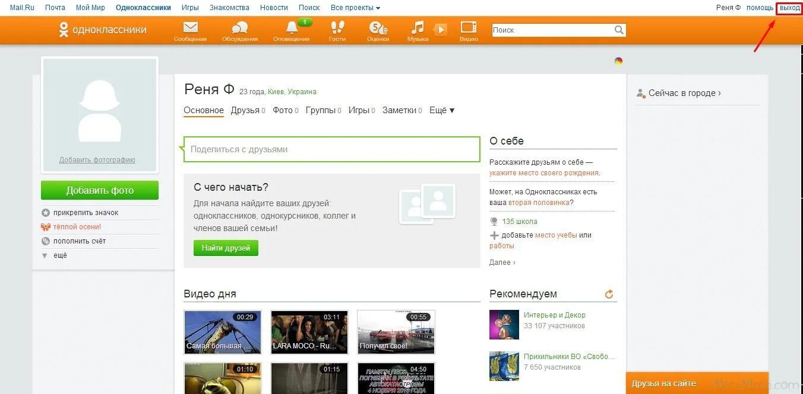The height and width of the screenshot is (394, 803).
Task: Open the Видео video icon
Action: 469,31
